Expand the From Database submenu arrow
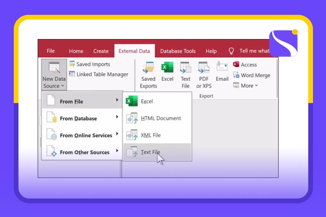The height and width of the screenshot is (217, 326). coord(117,117)
